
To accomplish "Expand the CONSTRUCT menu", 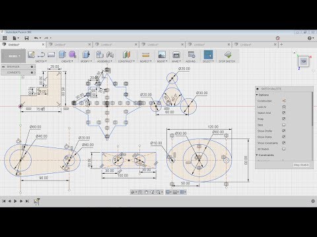I will [126, 61].
